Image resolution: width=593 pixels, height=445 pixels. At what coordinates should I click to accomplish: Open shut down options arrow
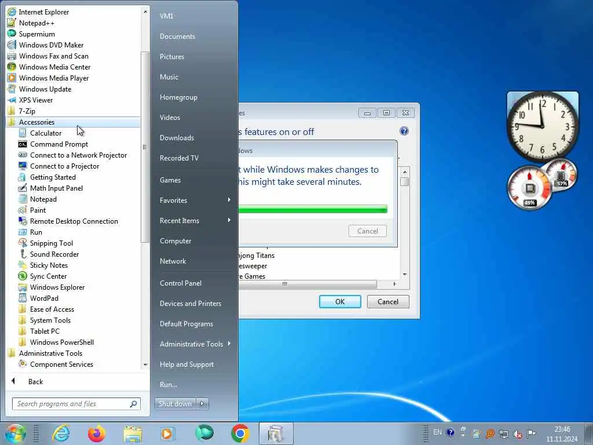coord(202,403)
